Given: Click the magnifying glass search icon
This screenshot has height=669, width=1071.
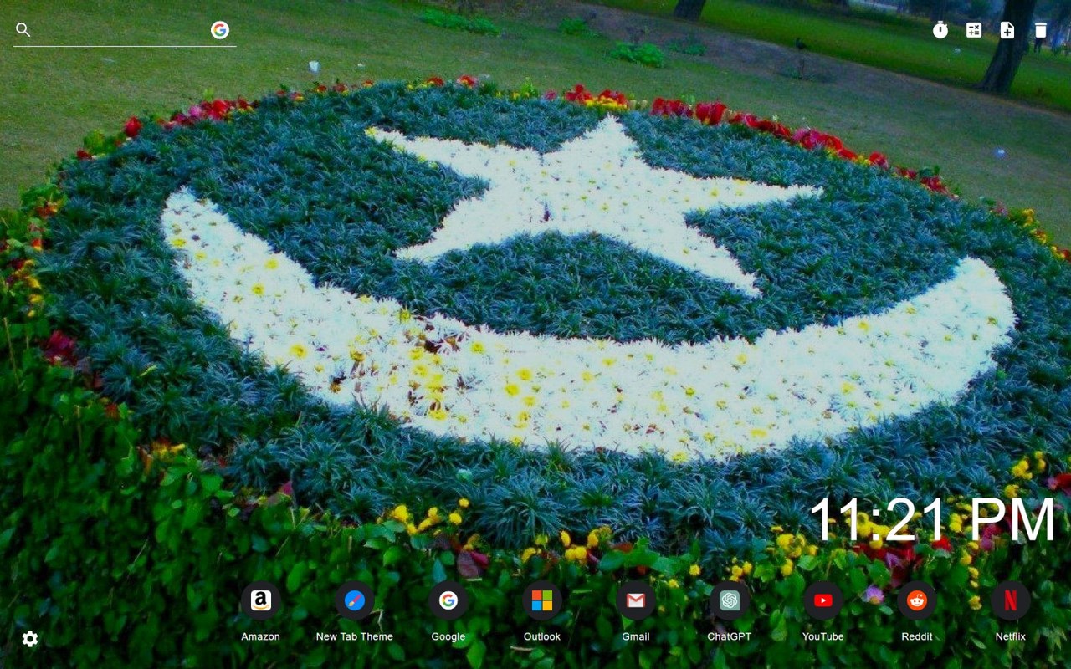Looking at the screenshot, I should 23,30.
